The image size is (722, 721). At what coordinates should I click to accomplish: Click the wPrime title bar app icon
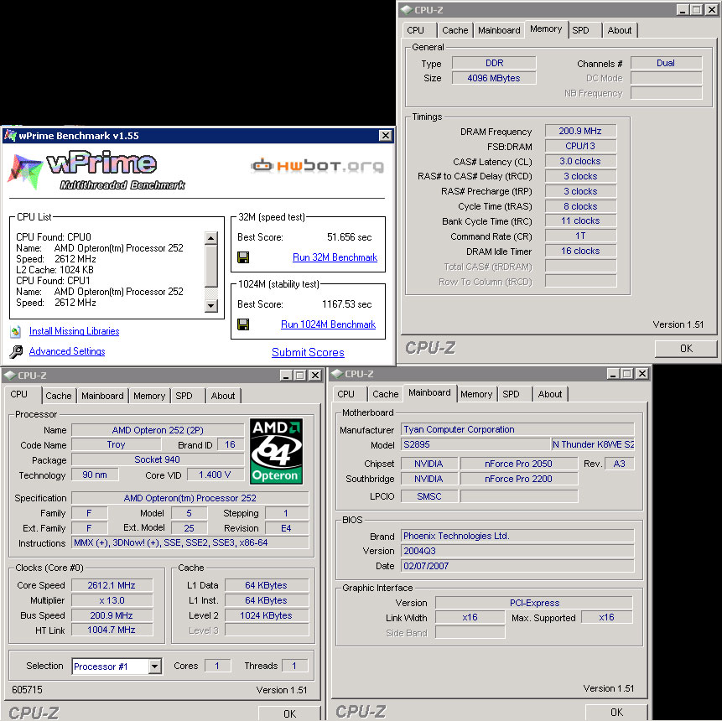[x=10, y=136]
